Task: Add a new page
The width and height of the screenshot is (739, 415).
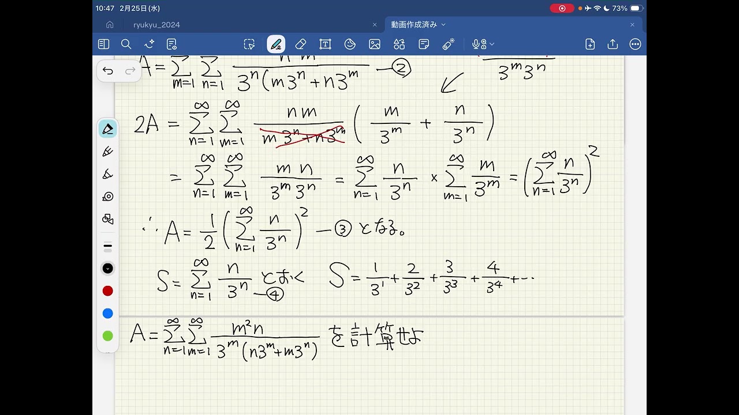Action: (590, 44)
